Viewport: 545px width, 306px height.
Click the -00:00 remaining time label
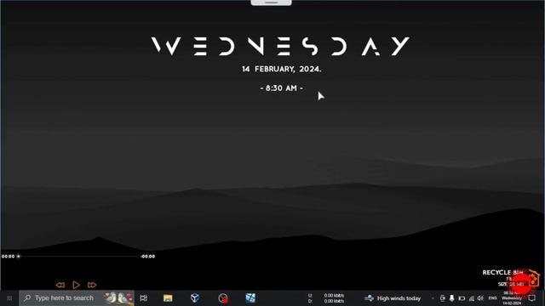point(147,257)
